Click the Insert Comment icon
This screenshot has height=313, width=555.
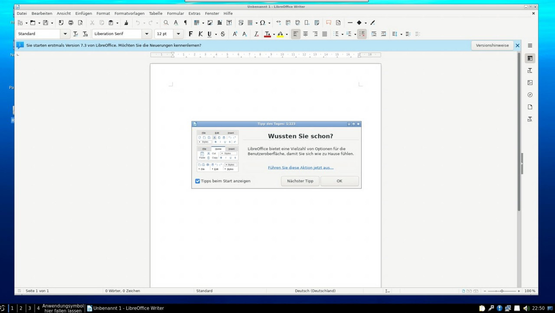[329, 23]
